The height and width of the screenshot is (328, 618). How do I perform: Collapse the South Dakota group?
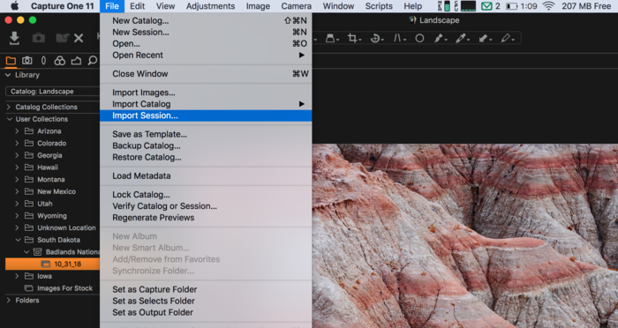coord(19,240)
